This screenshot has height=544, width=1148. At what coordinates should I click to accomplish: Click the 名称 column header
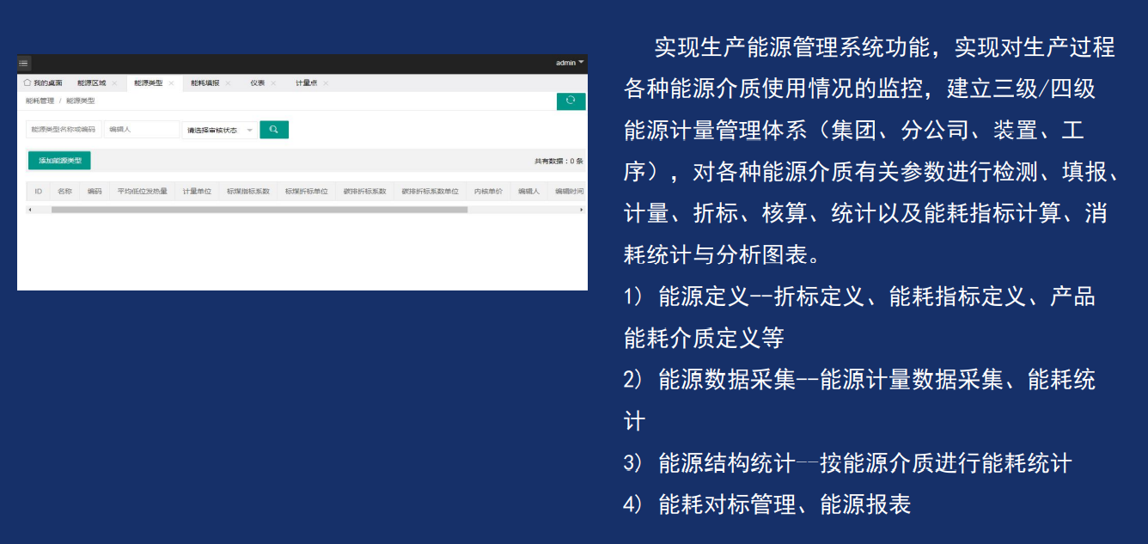64,192
